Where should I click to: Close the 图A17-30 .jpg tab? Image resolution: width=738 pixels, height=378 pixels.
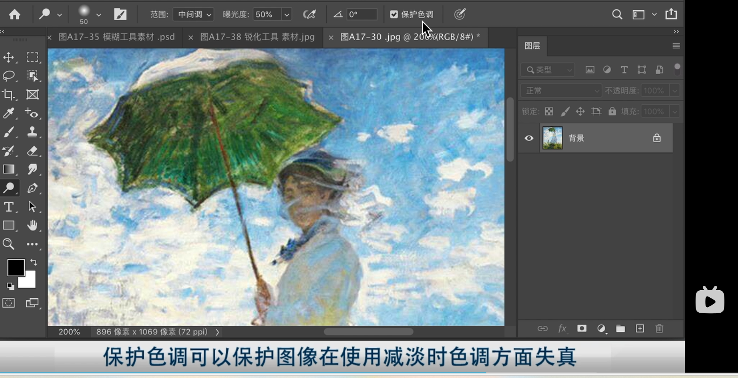331,38
